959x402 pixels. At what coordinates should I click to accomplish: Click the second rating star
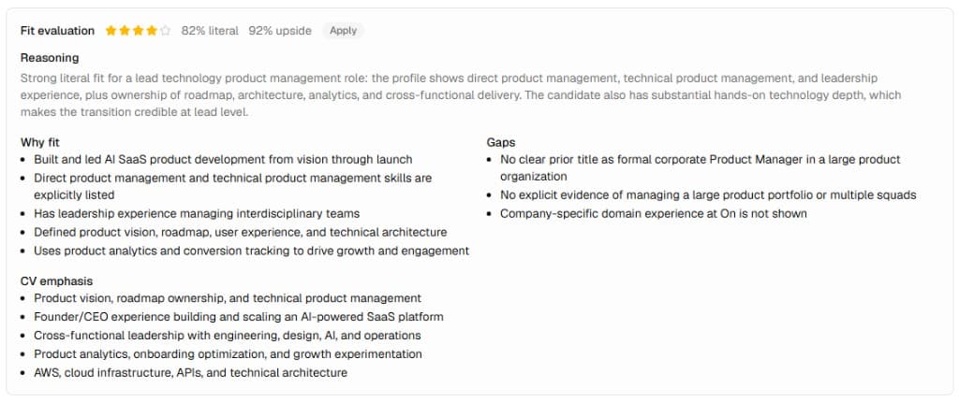pos(125,31)
